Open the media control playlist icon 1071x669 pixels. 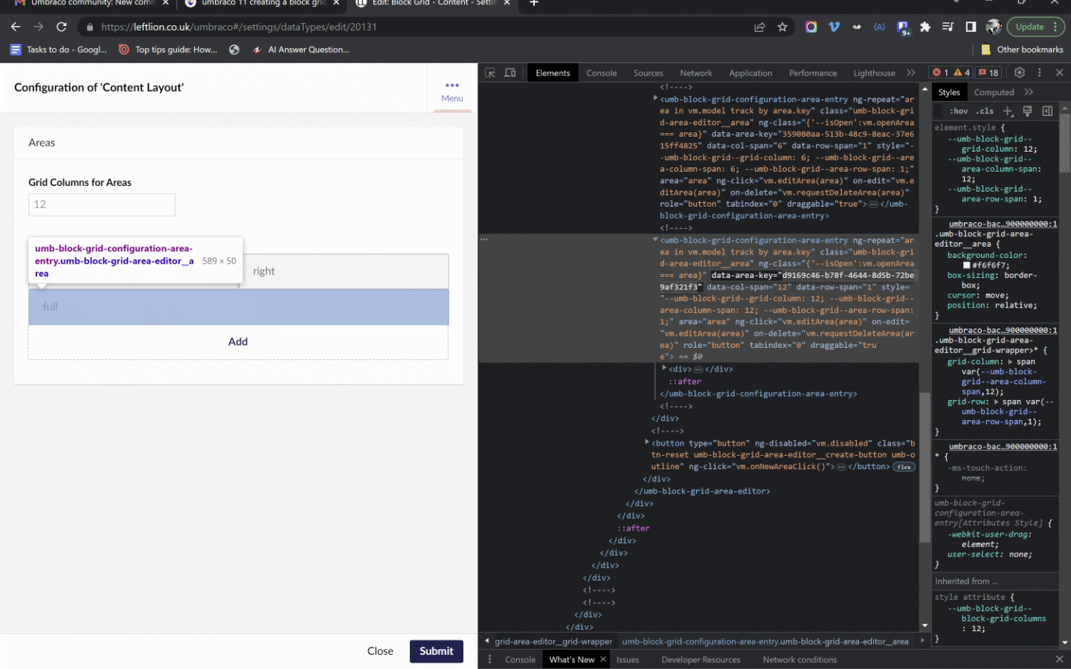click(948, 27)
